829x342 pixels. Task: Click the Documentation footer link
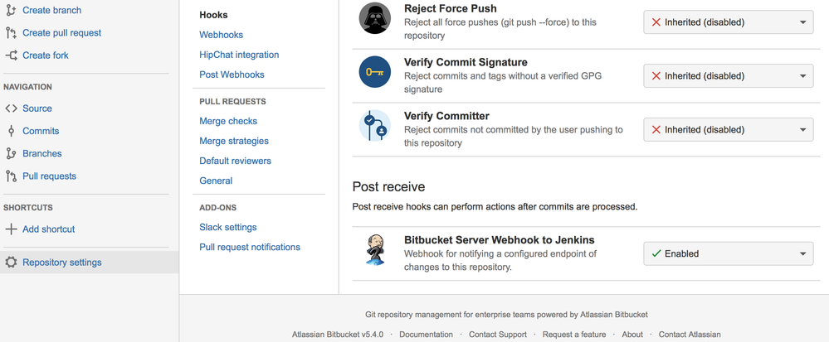pos(427,335)
